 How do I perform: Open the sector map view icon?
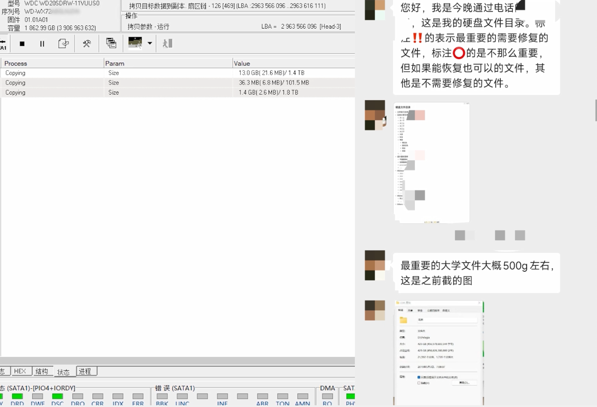click(135, 43)
